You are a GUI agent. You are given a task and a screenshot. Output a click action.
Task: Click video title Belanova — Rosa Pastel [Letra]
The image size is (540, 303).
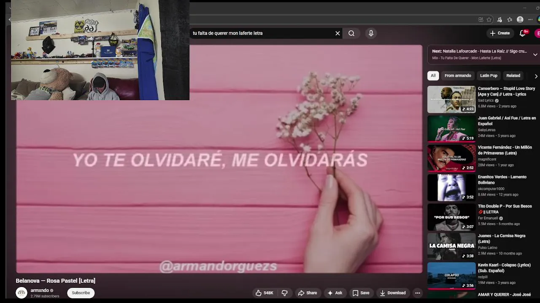[x=55, y=281]
